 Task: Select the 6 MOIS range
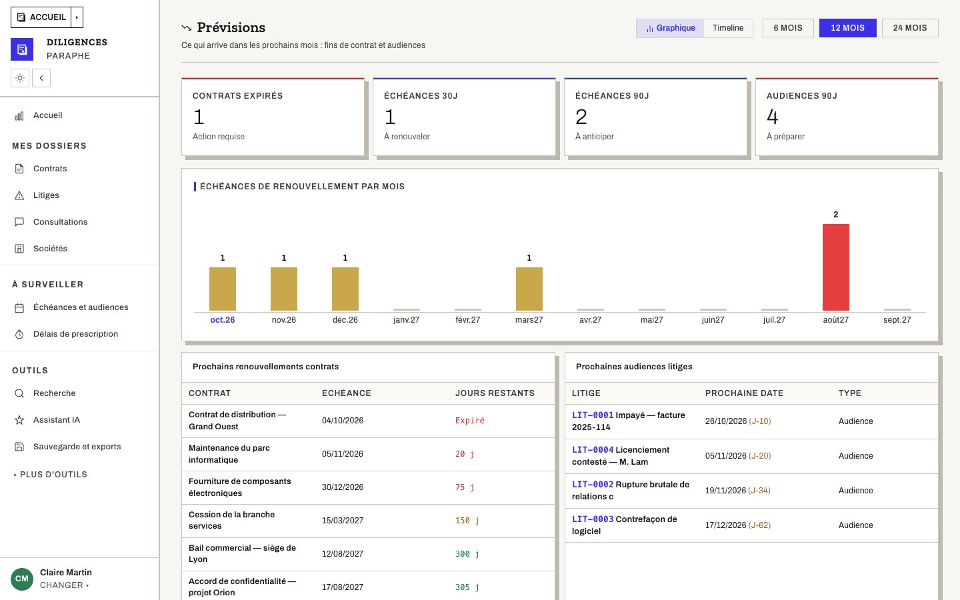788,28
